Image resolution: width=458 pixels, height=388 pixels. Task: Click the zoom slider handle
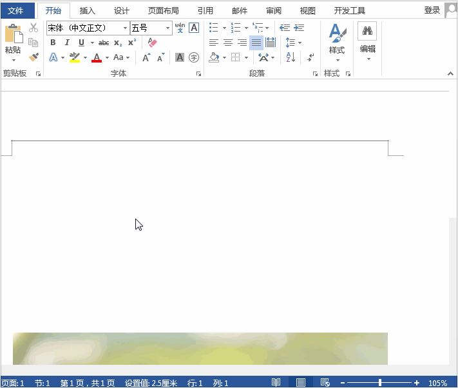pos(379,382)
